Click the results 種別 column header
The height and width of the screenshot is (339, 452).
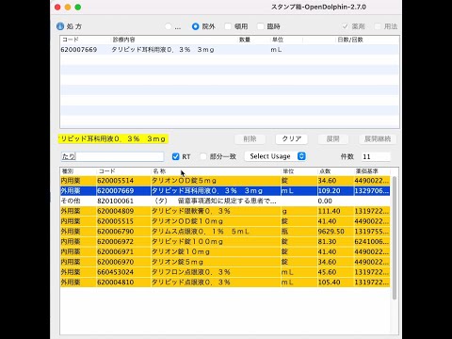[78, 171]
